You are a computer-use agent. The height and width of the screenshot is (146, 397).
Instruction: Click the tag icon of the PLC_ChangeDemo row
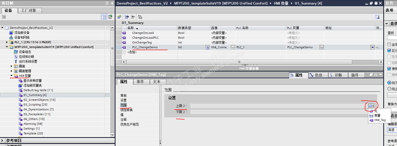click(x=124, y=47)
